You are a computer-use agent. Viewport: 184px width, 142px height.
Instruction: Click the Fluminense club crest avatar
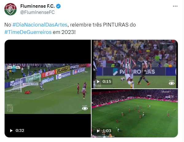pos(10,9)
